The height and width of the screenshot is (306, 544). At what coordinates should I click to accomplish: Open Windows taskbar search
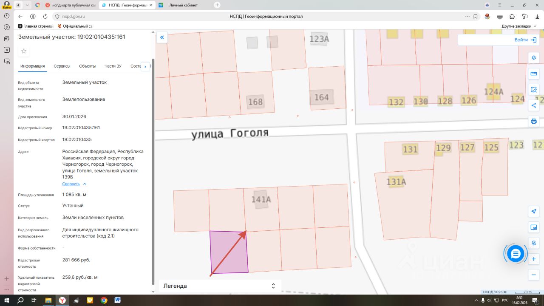(x=20, y=300)
